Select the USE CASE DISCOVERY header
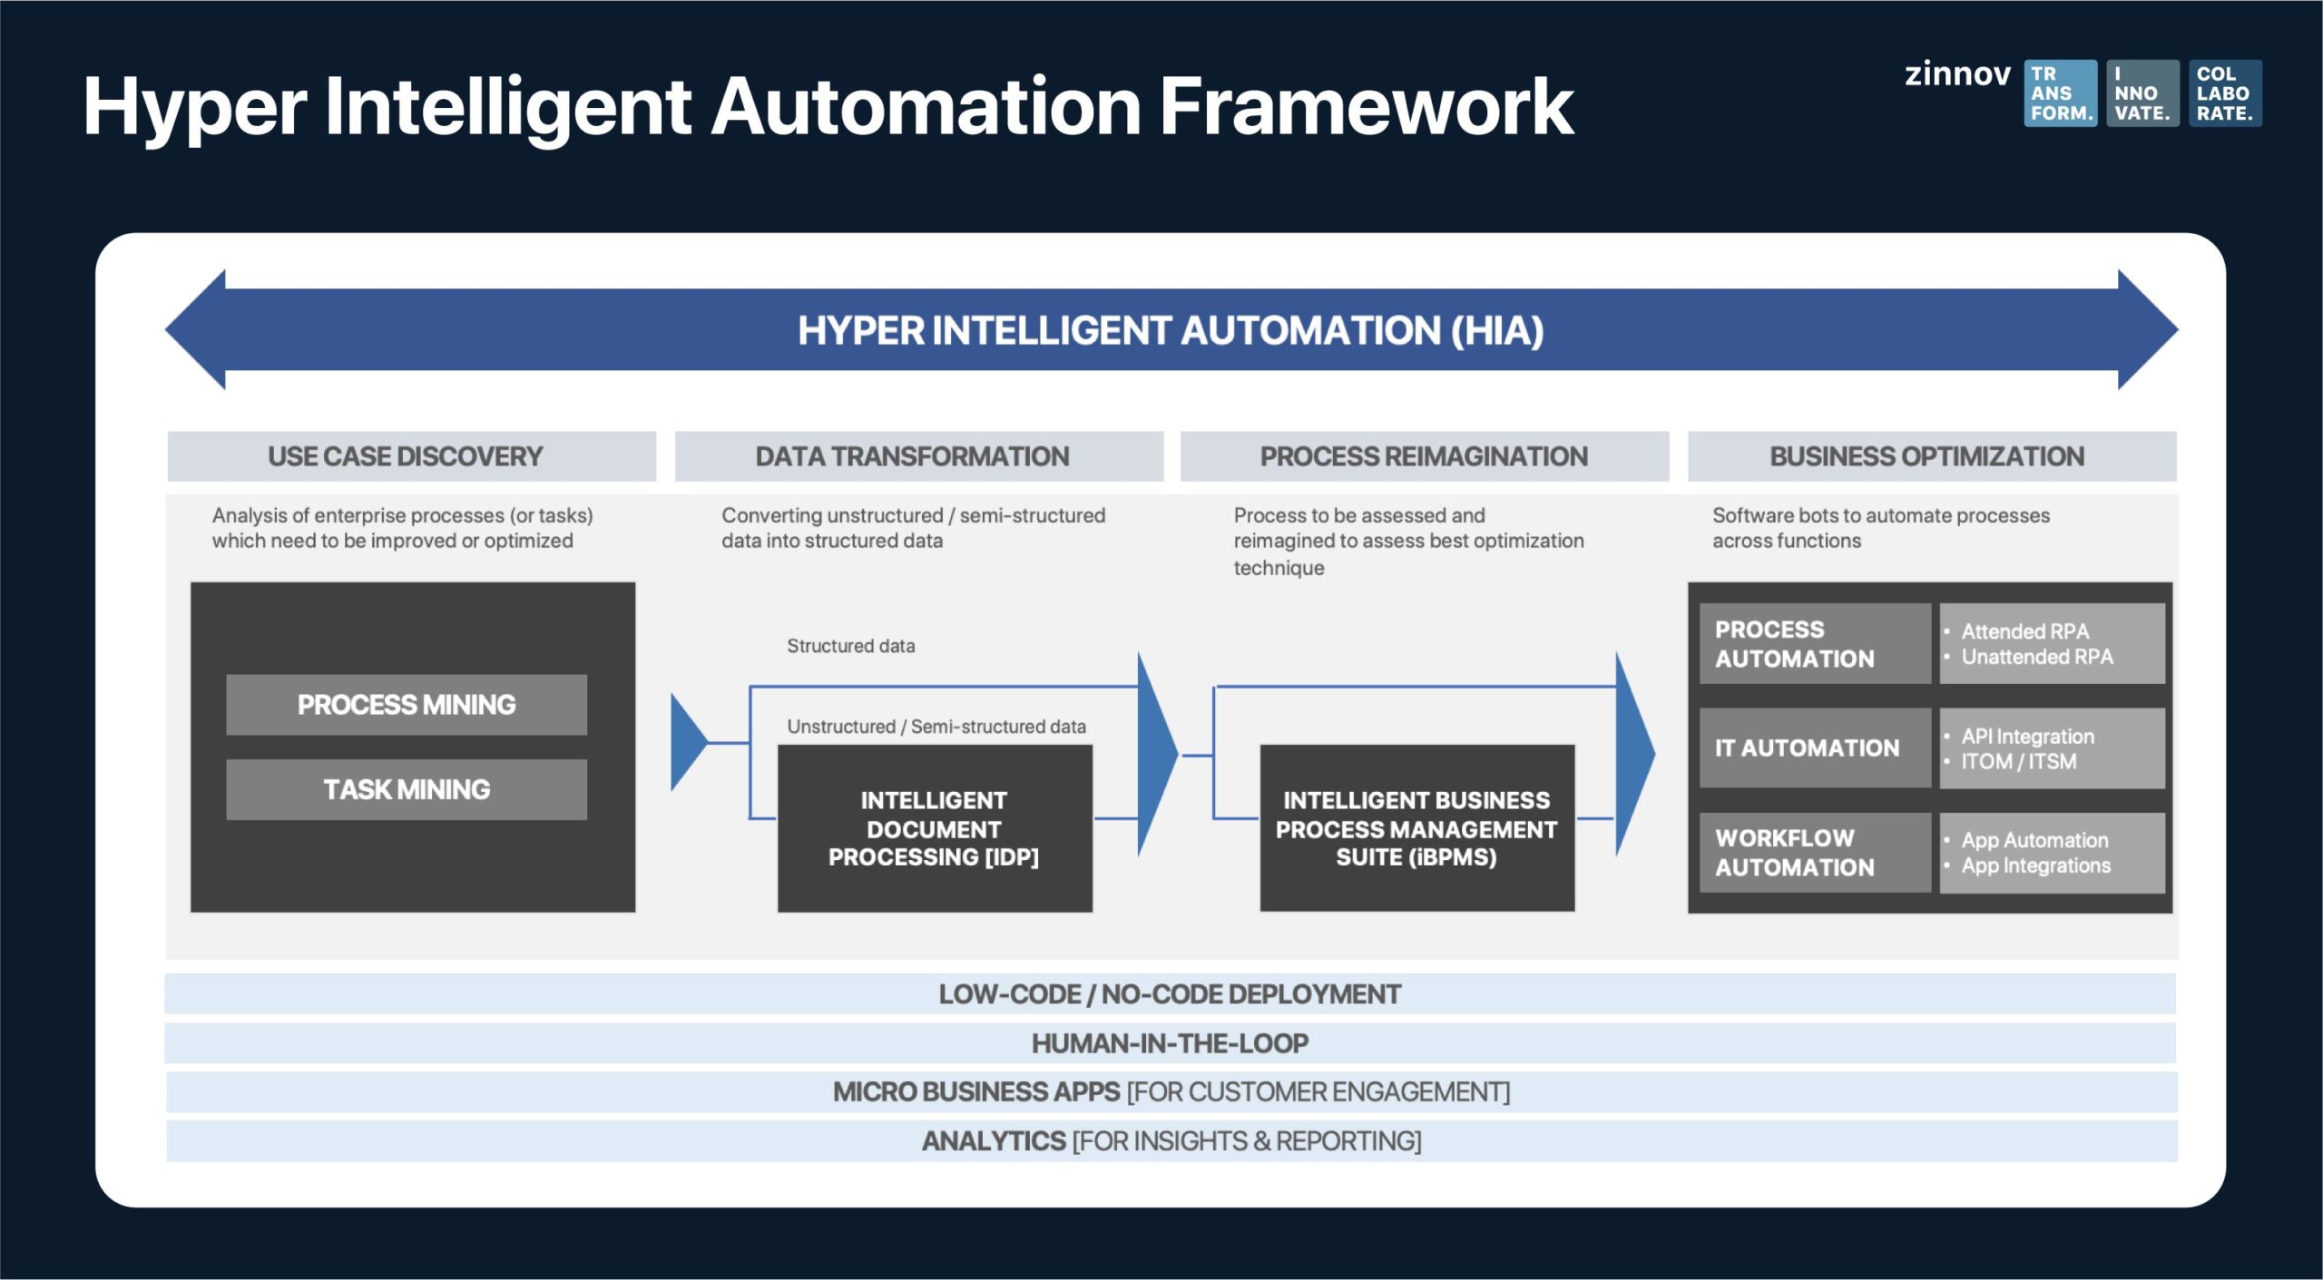The height and width of the screenshot is (1280, 2323). pos(411,456)
